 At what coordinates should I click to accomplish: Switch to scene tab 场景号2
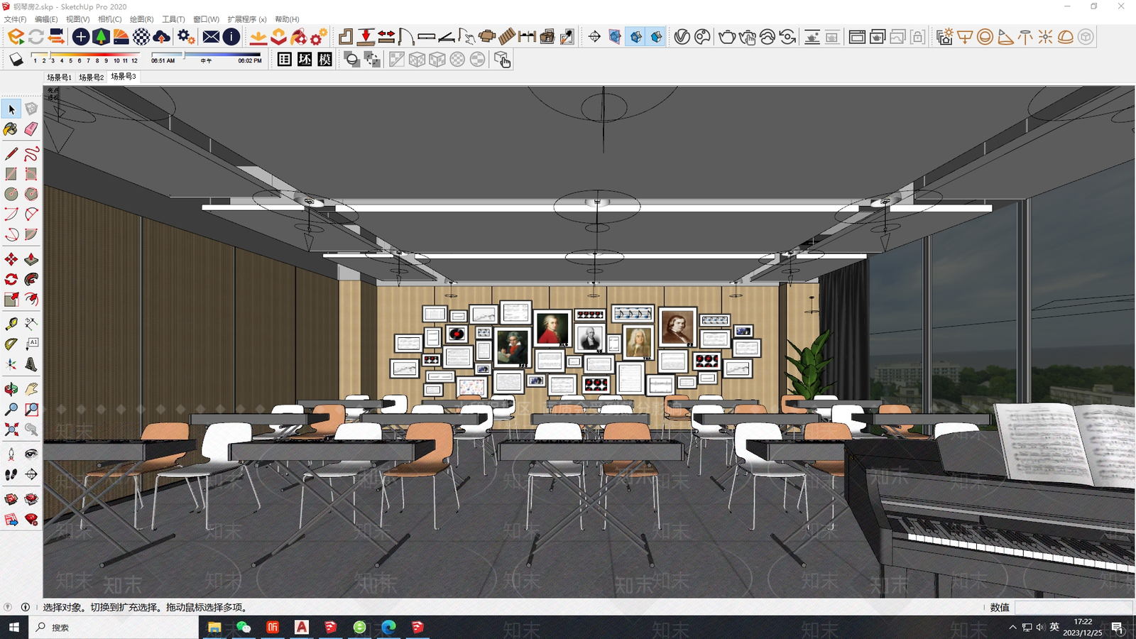tap(91, 77)
